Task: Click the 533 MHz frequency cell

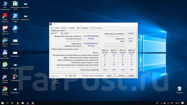Action: click(114, 52)
